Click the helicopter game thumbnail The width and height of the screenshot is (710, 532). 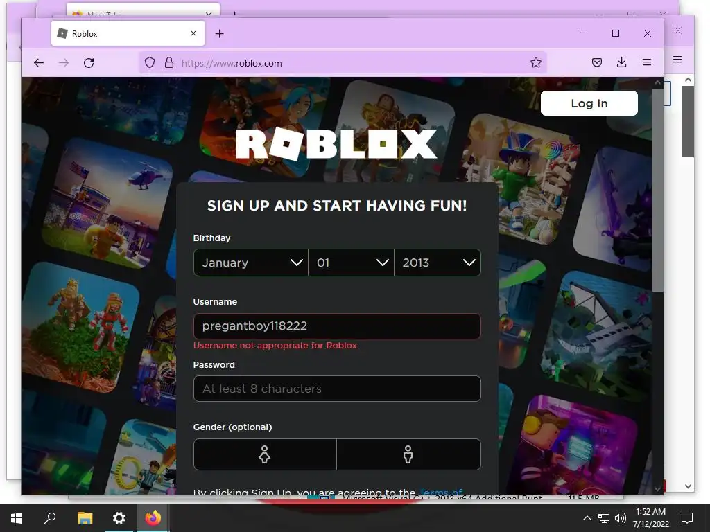click(x=107, y=202)
